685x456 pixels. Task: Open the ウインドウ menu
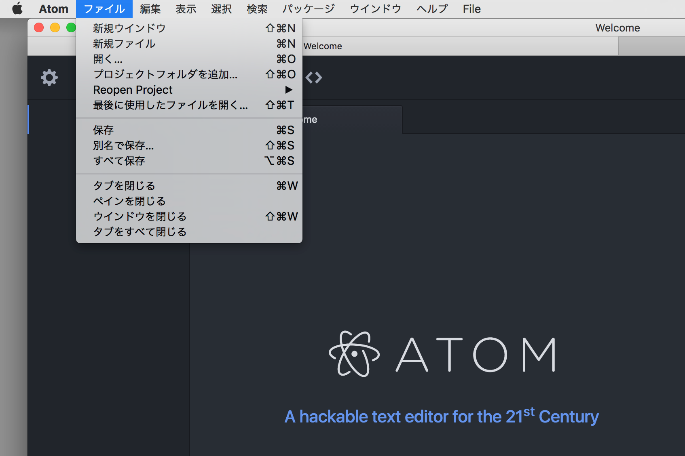[x=376, y=9]
